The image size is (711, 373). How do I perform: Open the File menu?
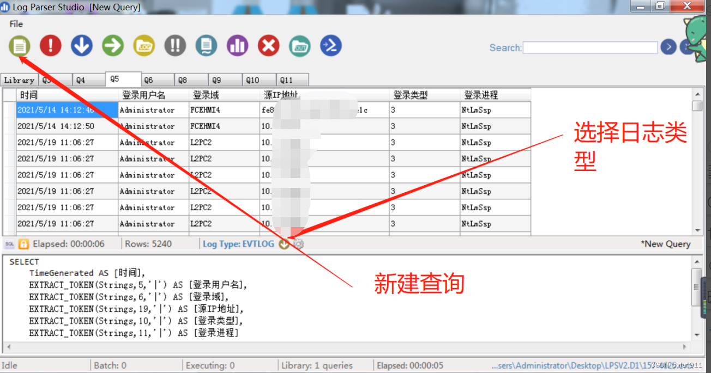coord(16,24)
